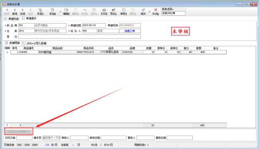The image size is (259, 149).
Task: Select the 复核 recheck toolbar icon
Action: pos(133,12)
